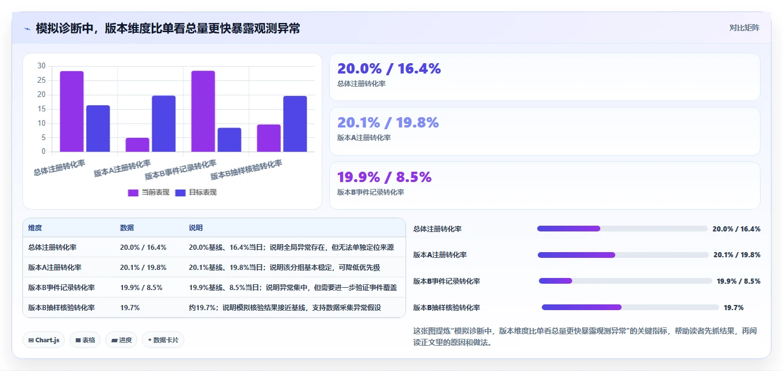Click table cell 20.1% / 19.8%
783x371 pixels.
[143, 268]
